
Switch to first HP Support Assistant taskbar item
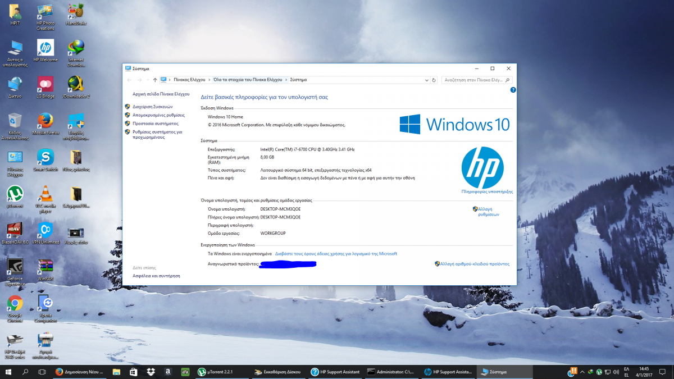[335, 372]
